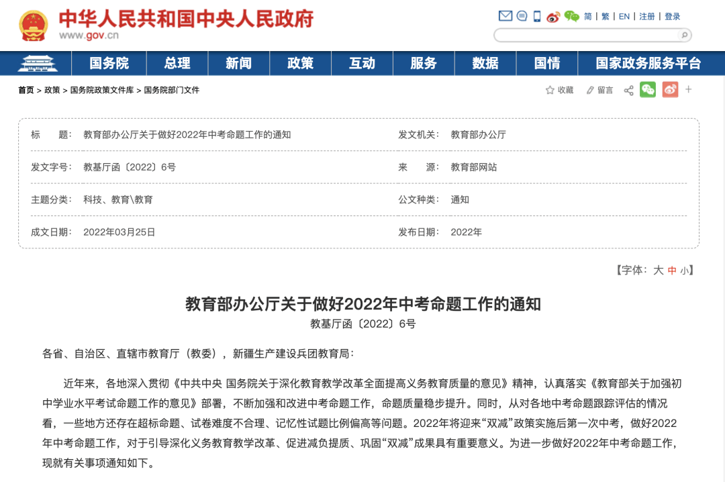The width and height of the screenshot is (725, 482).
Task: Click the star 收藏 favorite icon
Action: [x=559, y=90]
